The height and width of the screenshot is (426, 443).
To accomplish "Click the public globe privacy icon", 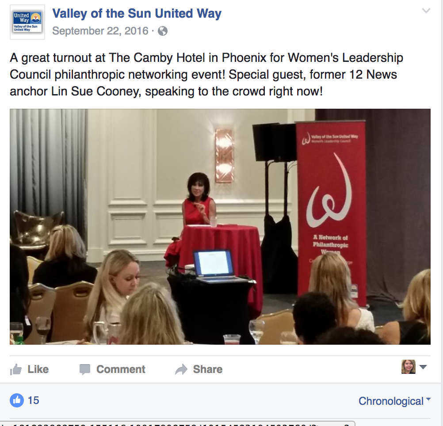I will coord(162,31).
